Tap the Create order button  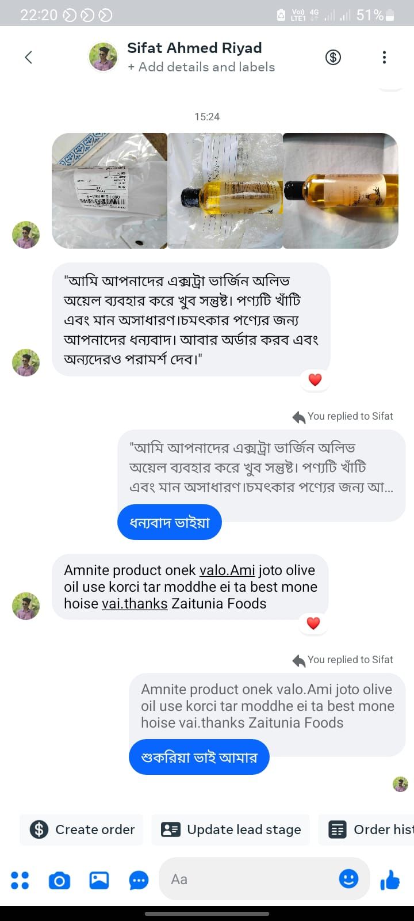pyautogui.click(x=82, y=829)
